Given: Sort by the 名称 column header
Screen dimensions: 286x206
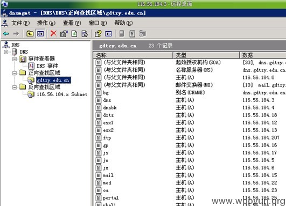Looking at the screenshot, I should coord(133,55).
